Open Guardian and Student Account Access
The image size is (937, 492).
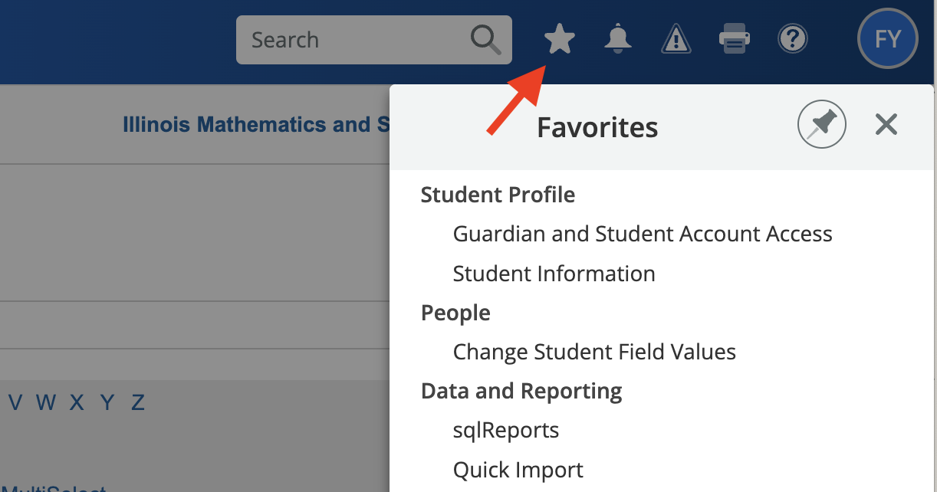pyautogui.click(x=643, y=234)
